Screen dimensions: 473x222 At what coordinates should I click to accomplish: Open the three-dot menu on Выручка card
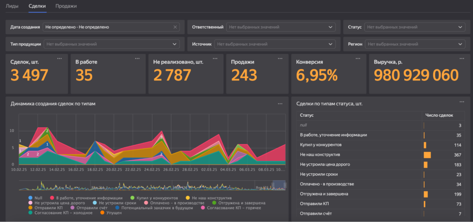tap(462, 59)
